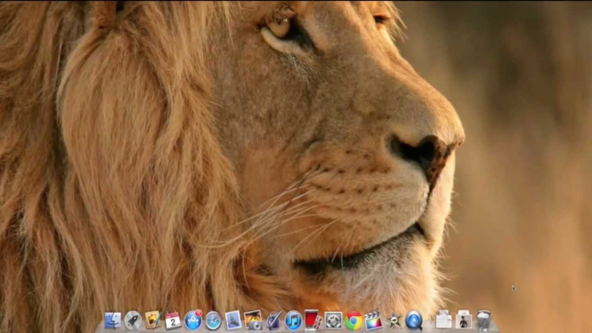Open System Preferences gear icon
Screen dimensions: 592x333
click(333, 321)
